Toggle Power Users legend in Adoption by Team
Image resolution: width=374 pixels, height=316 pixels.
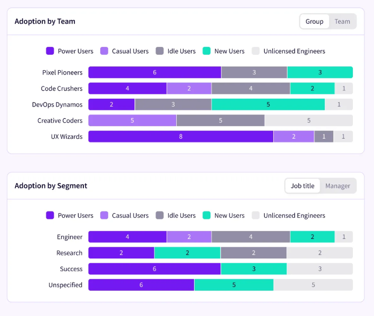point(70,51)
